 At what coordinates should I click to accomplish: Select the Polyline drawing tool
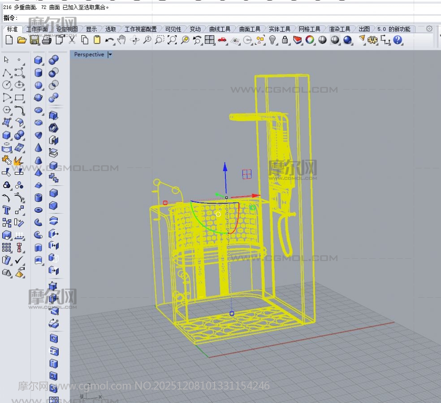click(x=6, y=73)
